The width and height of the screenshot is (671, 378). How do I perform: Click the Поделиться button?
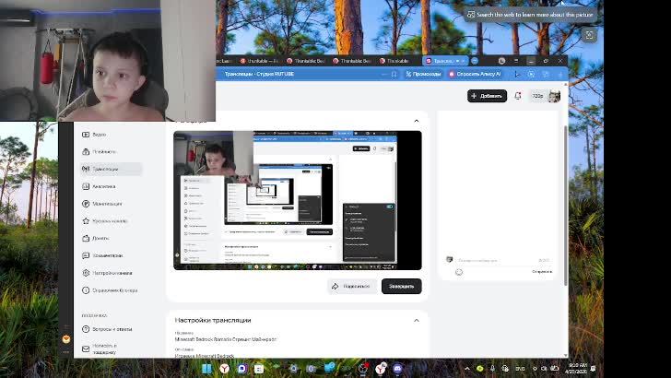pos(352,286)
